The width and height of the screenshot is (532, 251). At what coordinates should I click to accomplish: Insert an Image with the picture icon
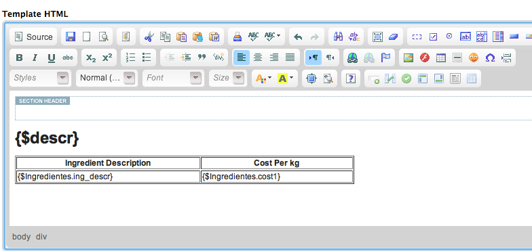point(408,58)
